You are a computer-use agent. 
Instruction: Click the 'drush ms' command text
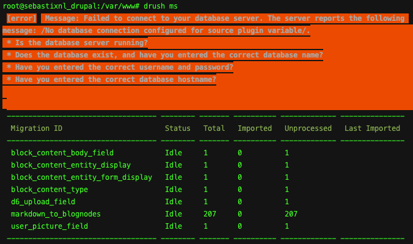point(161,6)
